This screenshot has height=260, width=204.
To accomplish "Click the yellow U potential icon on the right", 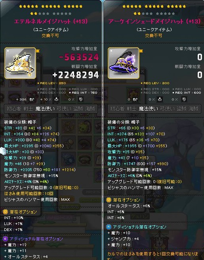I will click(109, 200).
